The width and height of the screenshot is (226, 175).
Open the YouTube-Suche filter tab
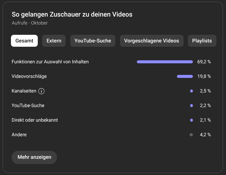click(x=92, y=41)
